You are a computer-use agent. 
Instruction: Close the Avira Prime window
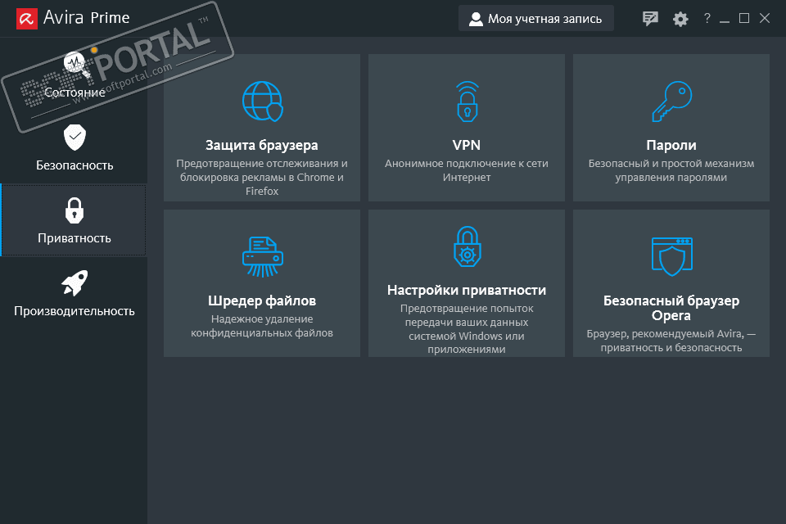point(765,19)
